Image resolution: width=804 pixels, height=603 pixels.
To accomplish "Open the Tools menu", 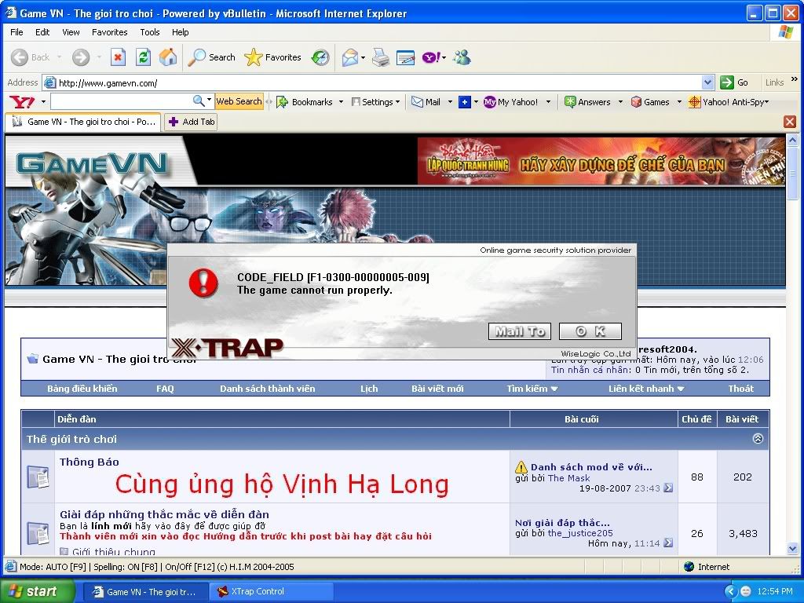I will pos(150,32).
